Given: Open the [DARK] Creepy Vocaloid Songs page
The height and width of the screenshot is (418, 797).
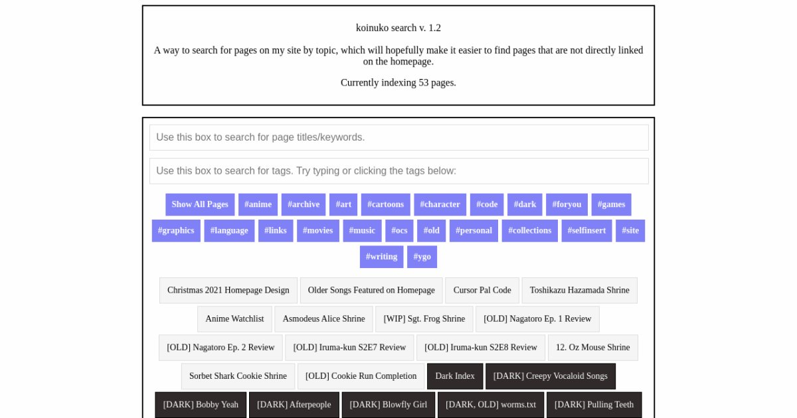Looking at the screenshot, I should tap(551, 376).
